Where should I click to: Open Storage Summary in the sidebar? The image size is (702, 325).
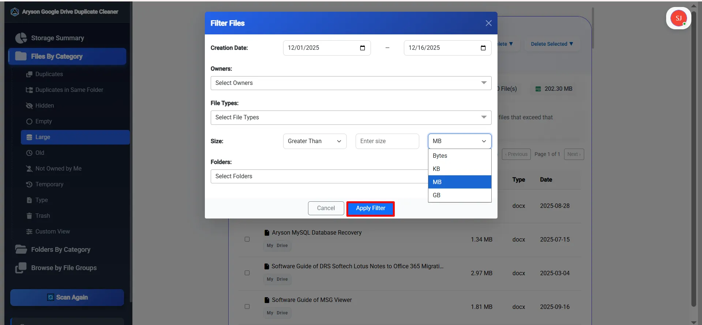[x=67, y=38]
